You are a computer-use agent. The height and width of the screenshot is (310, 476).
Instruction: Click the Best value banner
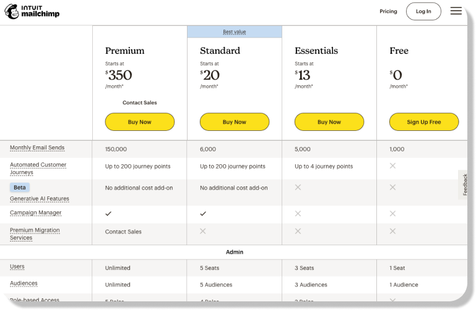(x=234, y=31)
